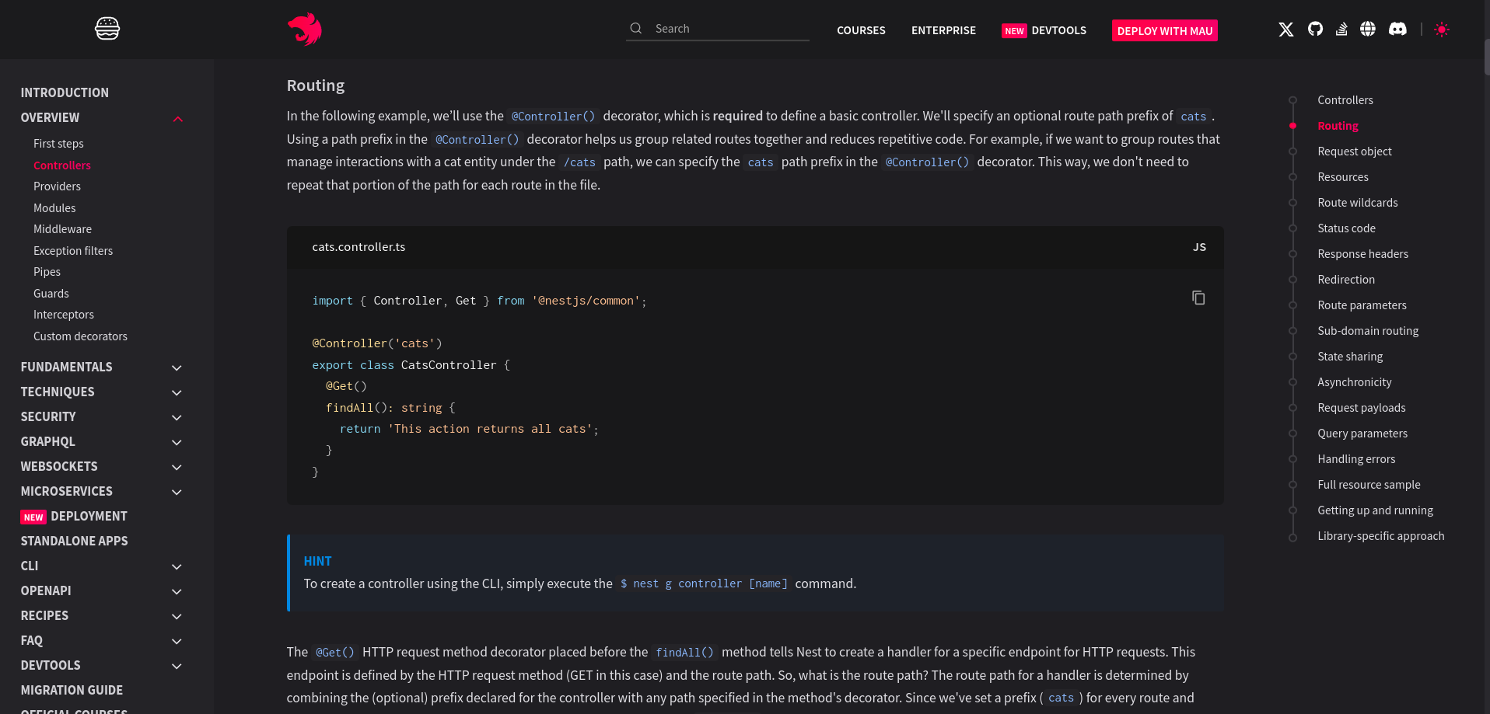Click the globe language icon
Viewport: 1490px width, 714px height.
click(1368, 29)
